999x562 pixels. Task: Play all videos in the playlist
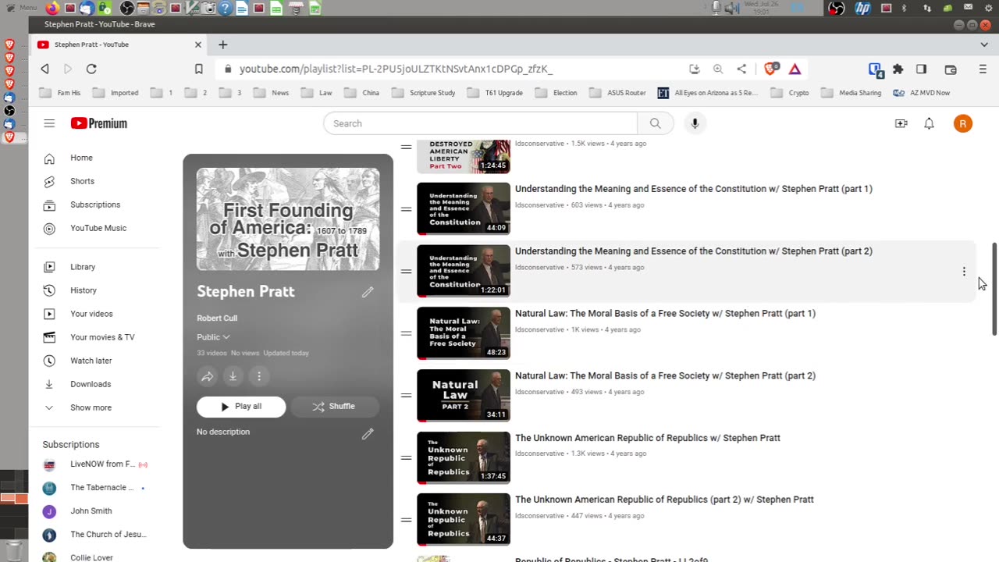pos(241,407)
